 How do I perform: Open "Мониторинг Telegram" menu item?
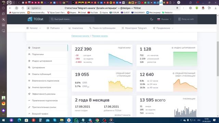(x=134, y=28)
